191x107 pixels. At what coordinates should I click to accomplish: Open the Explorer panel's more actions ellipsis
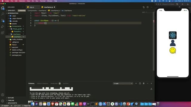23,7
